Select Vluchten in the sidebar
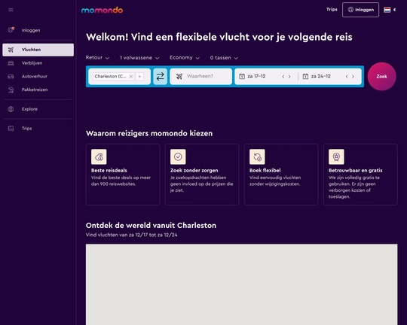This screenshot has height=325, width=407. click(38, 50)
